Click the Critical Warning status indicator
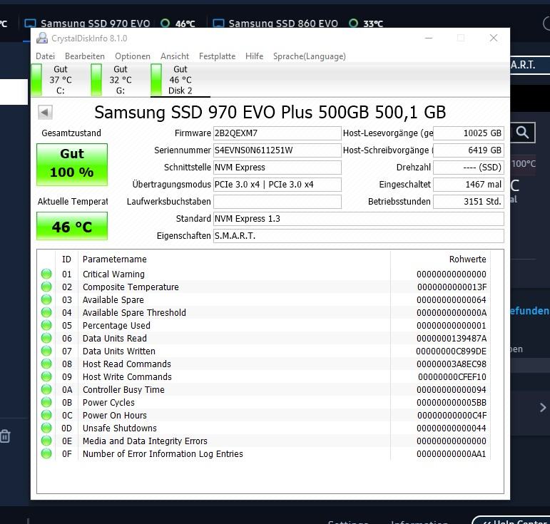550x524 pixels. pyautogui.click(x=46, y=274)
